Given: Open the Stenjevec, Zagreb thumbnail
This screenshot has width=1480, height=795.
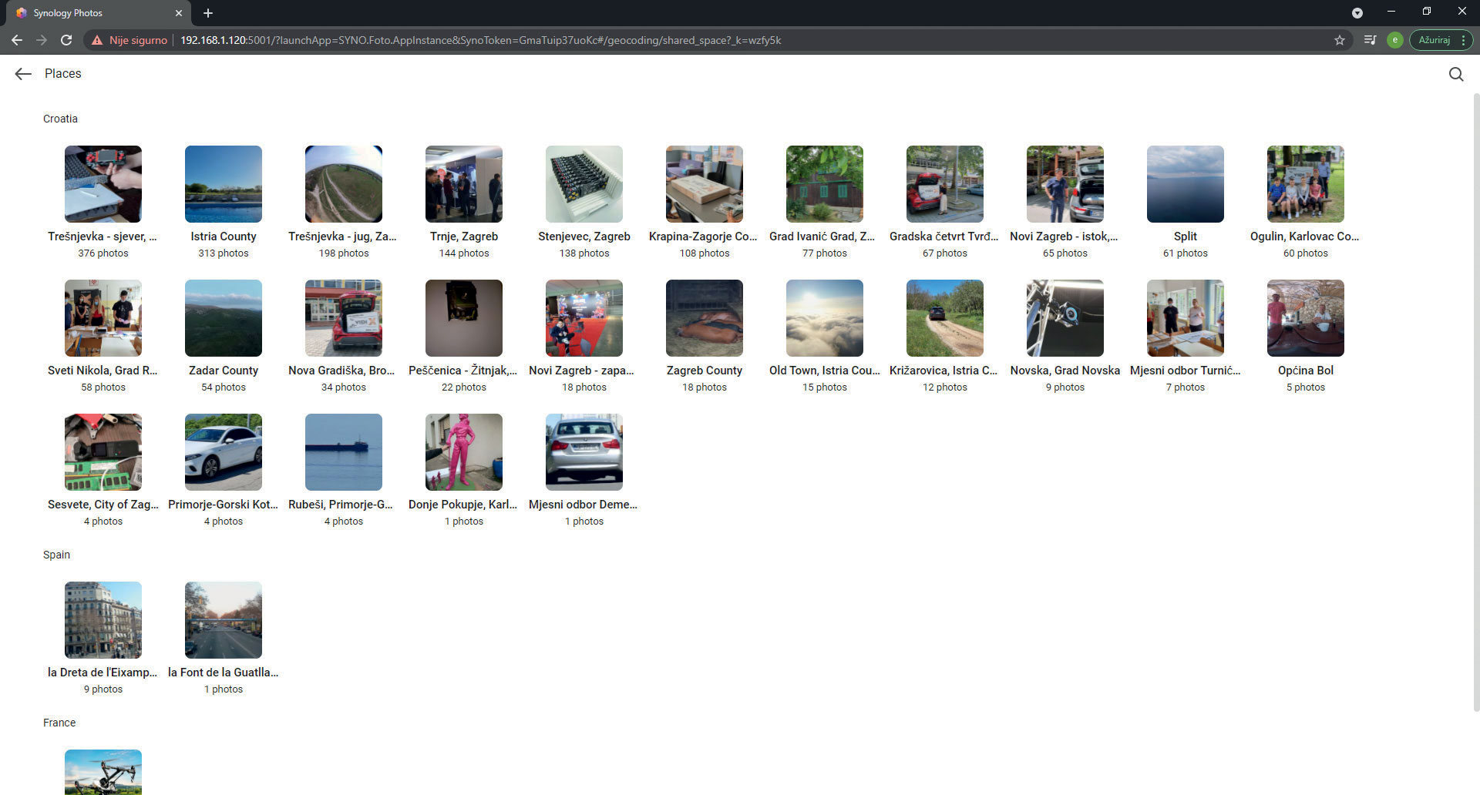Looking at the screenshot, I should (584, 184).
